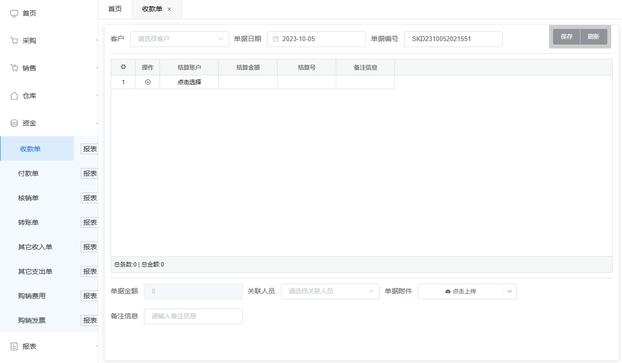This screenshot has width=622, height=363.
Task: Click the add row plus icon
Action: coord(148,82)
